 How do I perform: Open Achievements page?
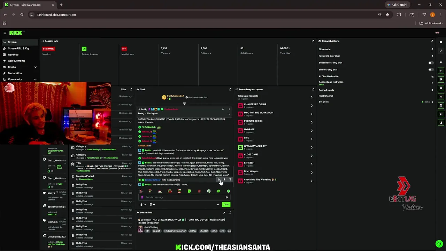[x=20, y=61]
